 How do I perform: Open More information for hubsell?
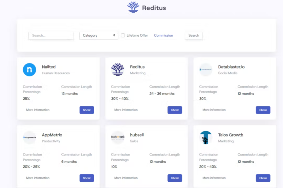pyautogui.click(x=126, y=178)
